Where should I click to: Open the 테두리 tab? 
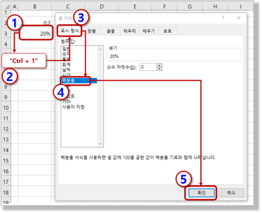(129, 31)
